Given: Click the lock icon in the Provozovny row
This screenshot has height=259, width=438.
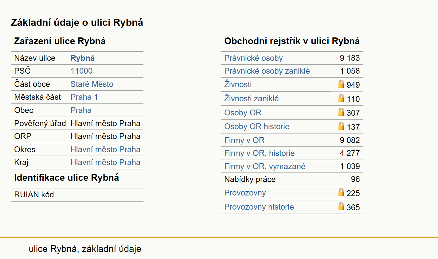Looking at the screenshot, I should [341, 192].
